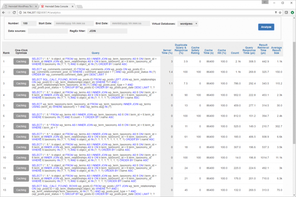Sort by Average Result Size header

[276, 50]
